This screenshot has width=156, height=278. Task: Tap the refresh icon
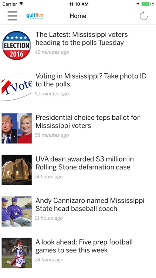(x=143, y=16)
